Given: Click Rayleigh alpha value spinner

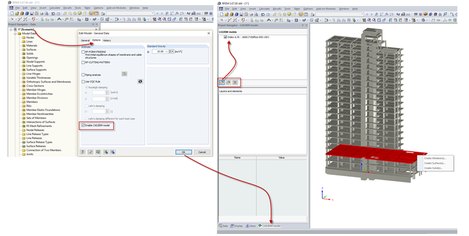Looking at the screenshot, I should [107, 92].
